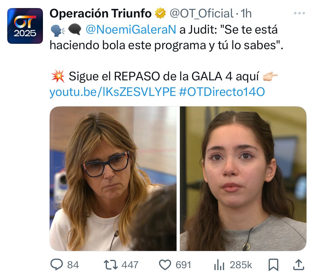
Task: Follow the youtu.be/IKsZESVLYPE link
Action: coord(113,92)
